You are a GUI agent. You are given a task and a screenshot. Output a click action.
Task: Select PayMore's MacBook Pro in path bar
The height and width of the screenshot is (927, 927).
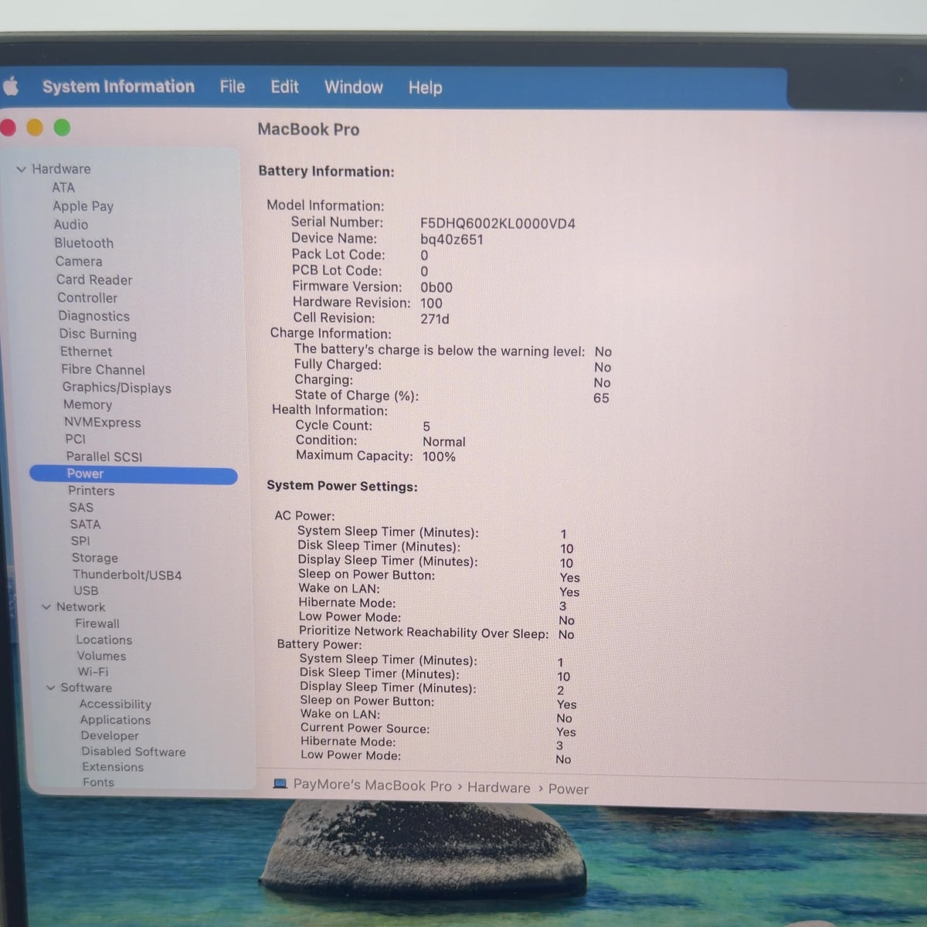[372, 786]
